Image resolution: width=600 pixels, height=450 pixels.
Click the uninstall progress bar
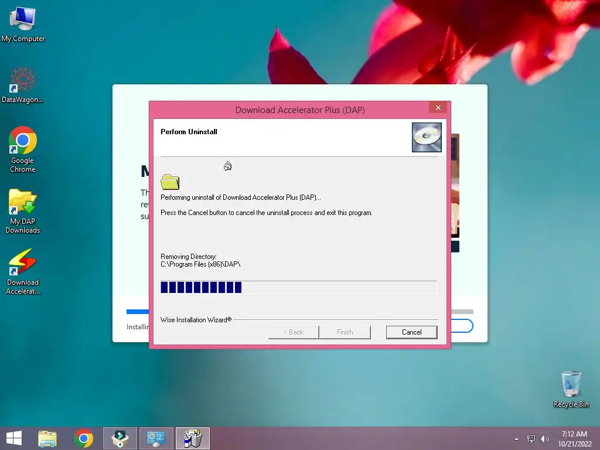298,287
